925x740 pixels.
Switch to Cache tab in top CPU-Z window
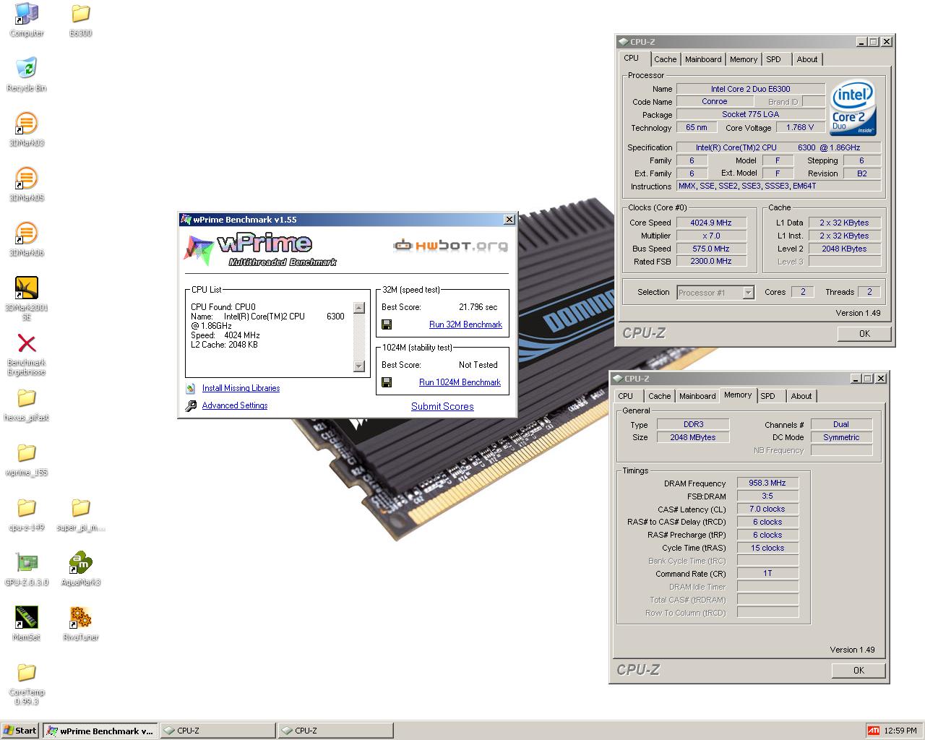pos(666,60)
